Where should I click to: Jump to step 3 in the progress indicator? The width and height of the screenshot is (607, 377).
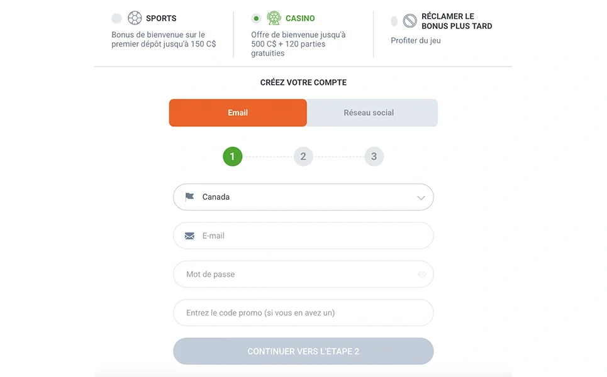point(374,156)
